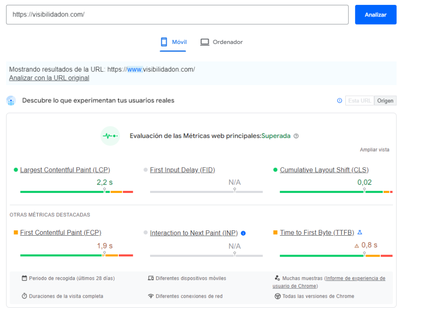Expand the view with Ampliar vista

[x=375, y=150]
